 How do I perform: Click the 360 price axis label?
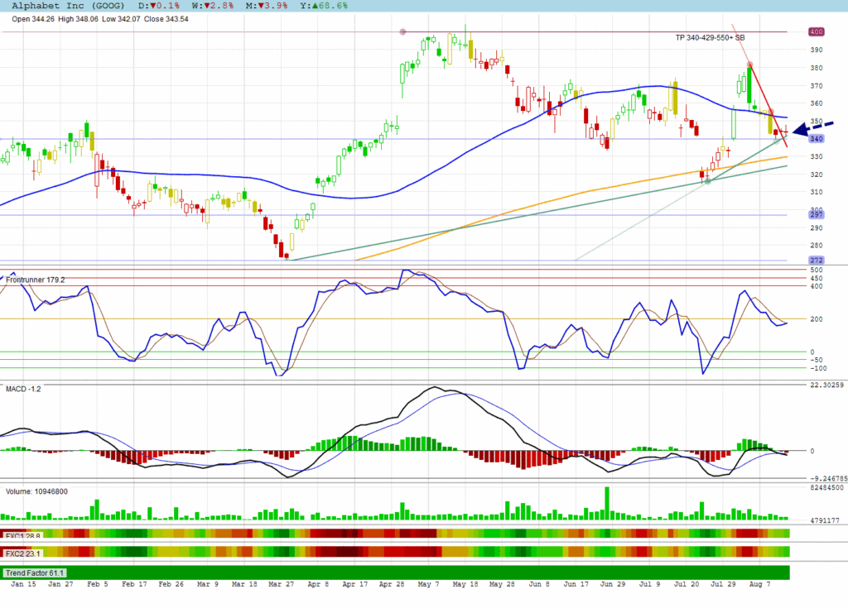point(816,103)
